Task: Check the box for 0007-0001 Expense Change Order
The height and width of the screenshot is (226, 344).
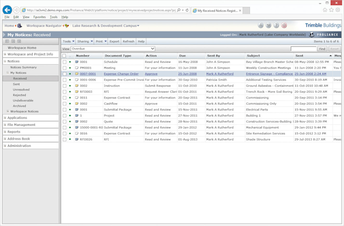Action: 64,74
